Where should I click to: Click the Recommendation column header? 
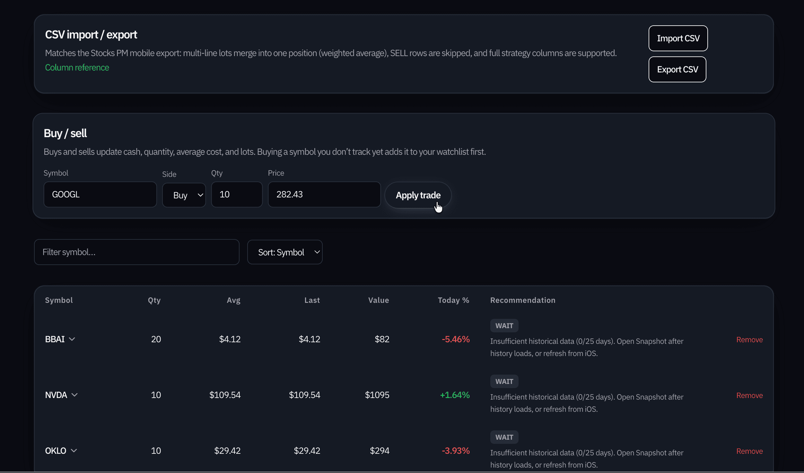[523, 300]
